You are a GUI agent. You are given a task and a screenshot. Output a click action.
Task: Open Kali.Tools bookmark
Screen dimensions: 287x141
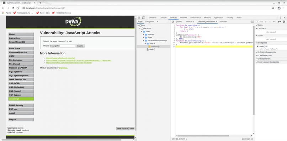coord(43,13)
